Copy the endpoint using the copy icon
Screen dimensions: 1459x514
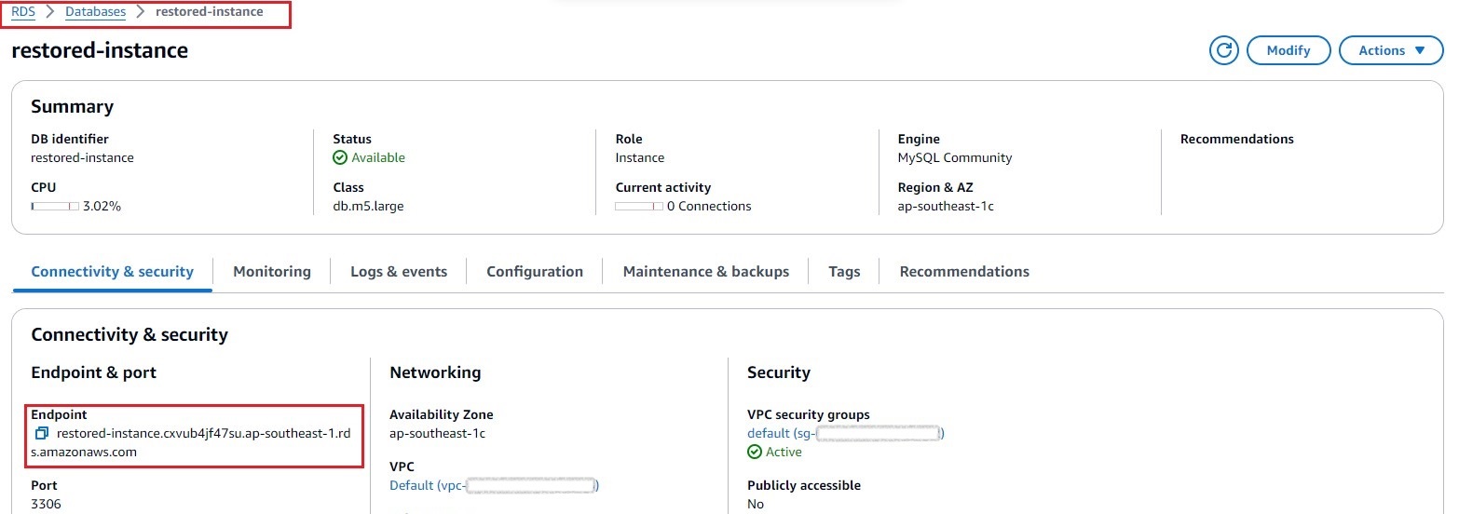point(41,434)
